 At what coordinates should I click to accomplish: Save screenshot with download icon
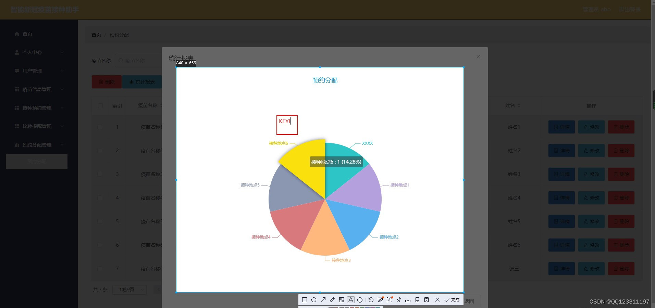click(x=408, y=300)
